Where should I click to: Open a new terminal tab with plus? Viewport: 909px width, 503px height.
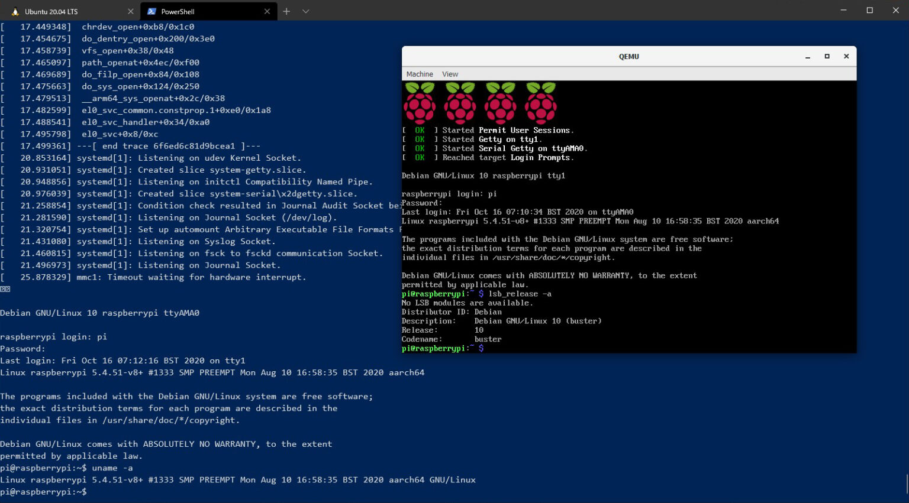[286, 11]
